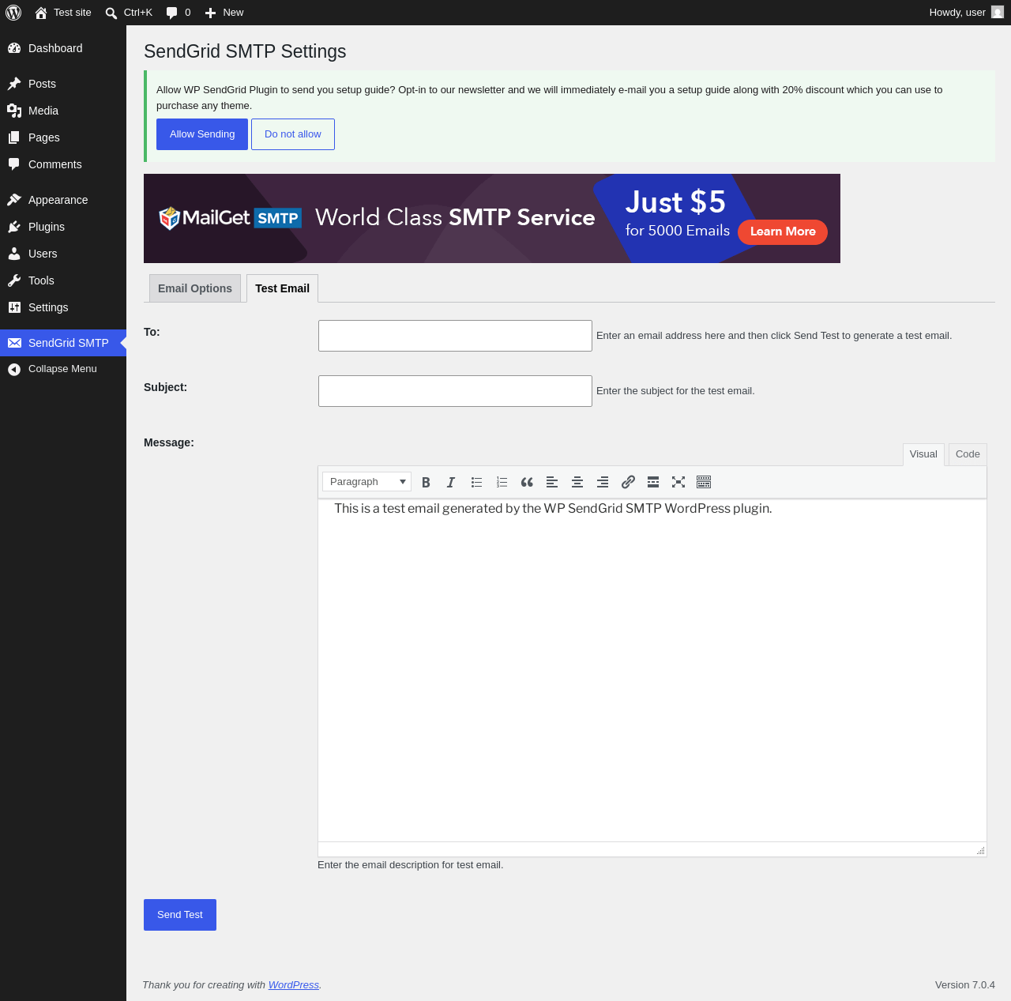Click the MailGet SMTP logo on the banner
This screenshot has height=1001, width=1011.
(230, 218)
